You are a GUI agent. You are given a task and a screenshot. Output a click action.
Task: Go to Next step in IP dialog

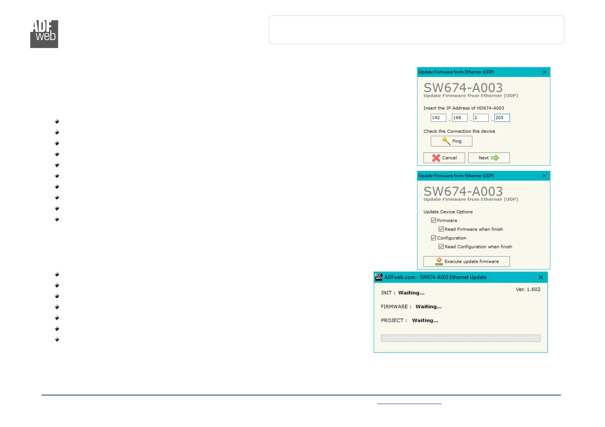coord(489,158)
